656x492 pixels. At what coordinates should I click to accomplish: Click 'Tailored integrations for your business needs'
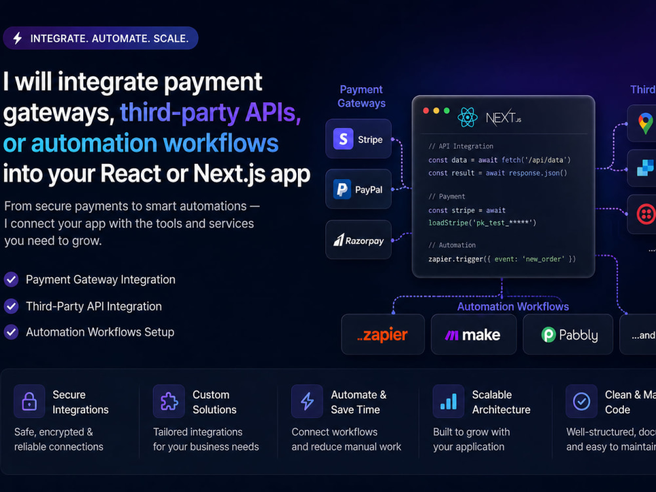[x=206, y=440]
